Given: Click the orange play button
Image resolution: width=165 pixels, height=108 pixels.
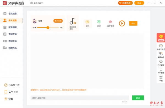Looking at the screenshot, I should click(x=122, y=23).
